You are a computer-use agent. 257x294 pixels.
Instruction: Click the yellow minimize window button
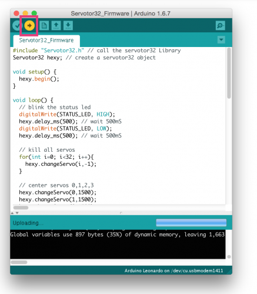(25, 13)
